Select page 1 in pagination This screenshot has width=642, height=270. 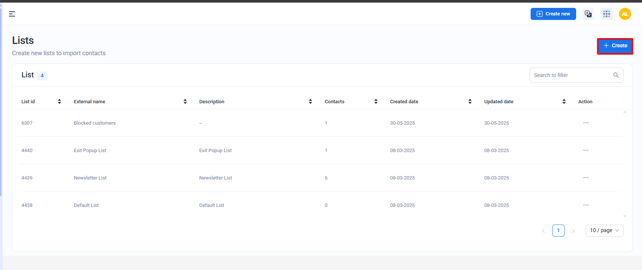[x=558, y=231]
